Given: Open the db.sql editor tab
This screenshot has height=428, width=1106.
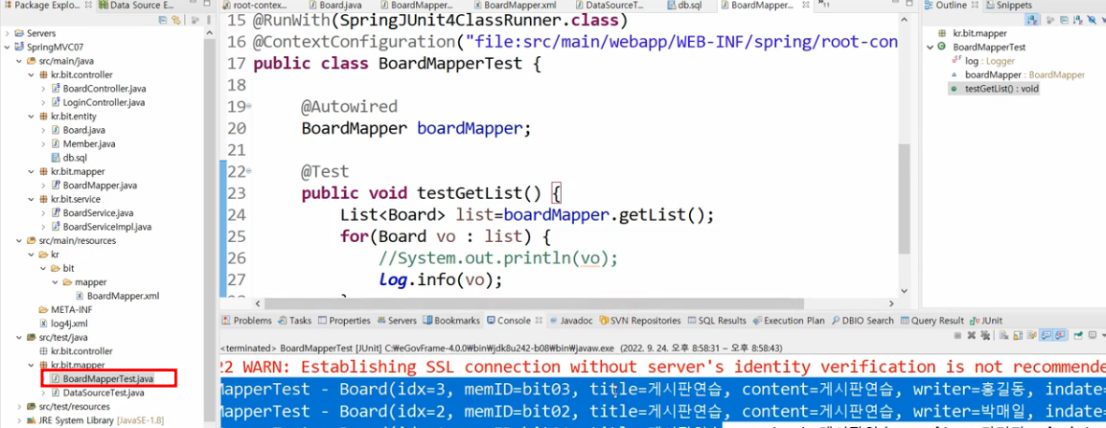Looking at the screenshot, I should (x=685, y=5).
